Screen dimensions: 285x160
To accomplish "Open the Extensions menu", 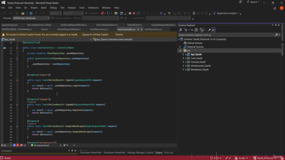I will (93, 8).
